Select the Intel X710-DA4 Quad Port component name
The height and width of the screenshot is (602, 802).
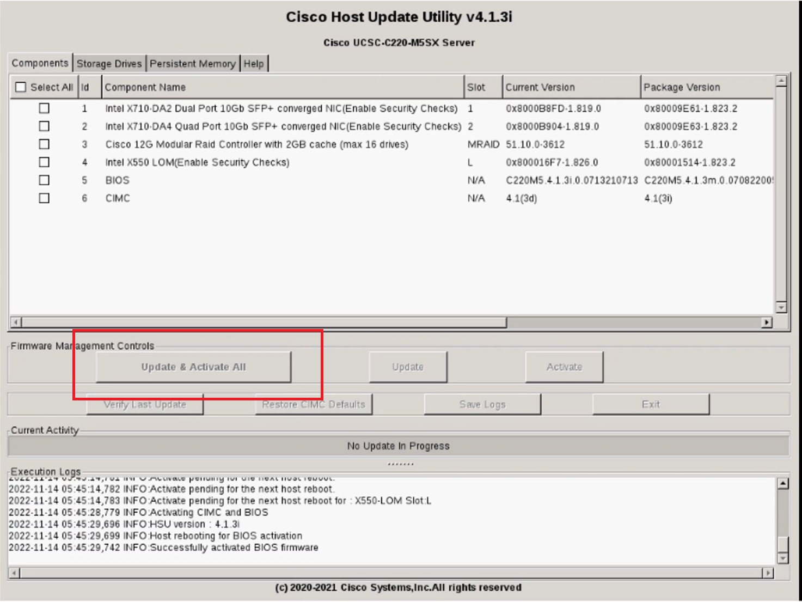coord(283,126)
